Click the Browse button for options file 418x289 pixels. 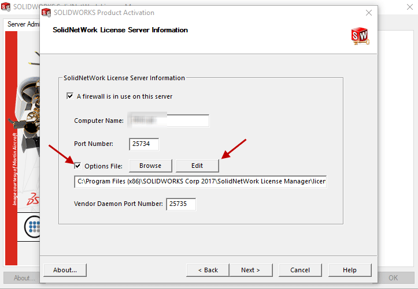point(150,166)
